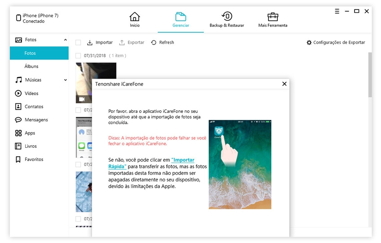Click the Vídeos play icon
This screenshot has width=381, height=243.
click(18, 93)
